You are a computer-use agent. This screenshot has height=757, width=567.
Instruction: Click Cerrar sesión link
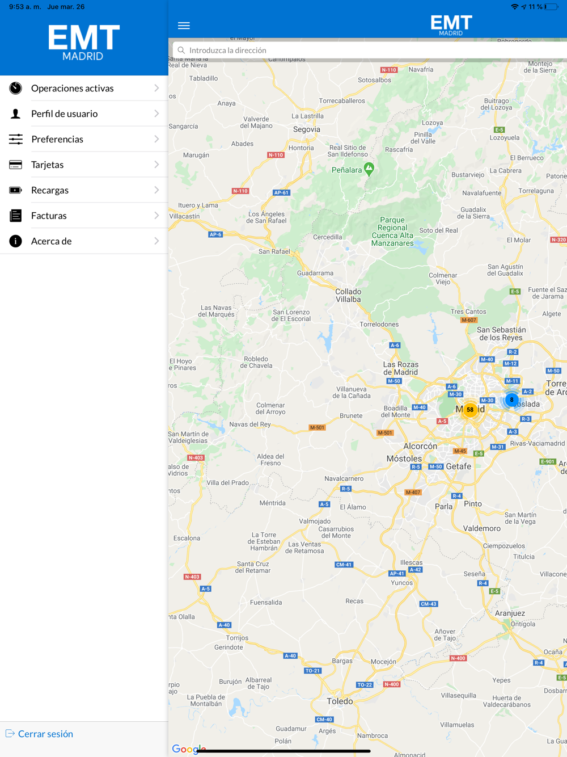(45, 734)
